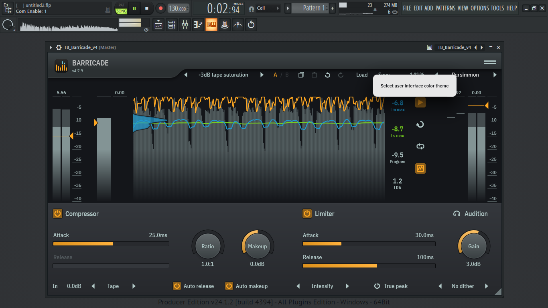
Task: Toggle the Compressor power button
Action: tap(57, 214)
